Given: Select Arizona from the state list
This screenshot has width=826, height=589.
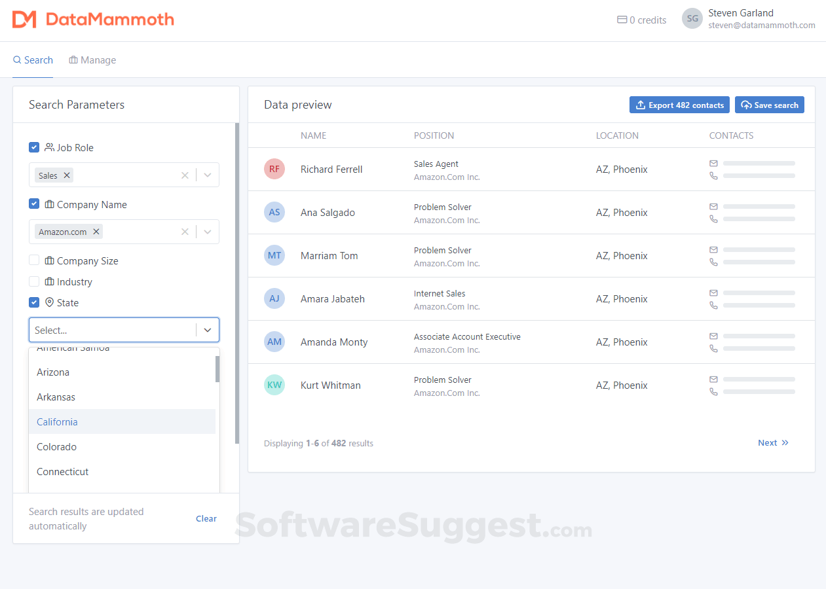Looking at the screenshot, I should [x=122, y=372].
